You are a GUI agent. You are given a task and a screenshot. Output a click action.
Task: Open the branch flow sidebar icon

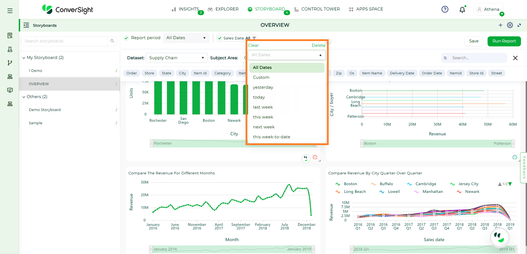click(10, 63)
